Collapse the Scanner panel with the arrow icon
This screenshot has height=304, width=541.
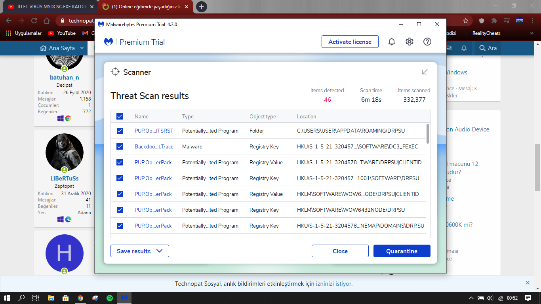(425, 72)
